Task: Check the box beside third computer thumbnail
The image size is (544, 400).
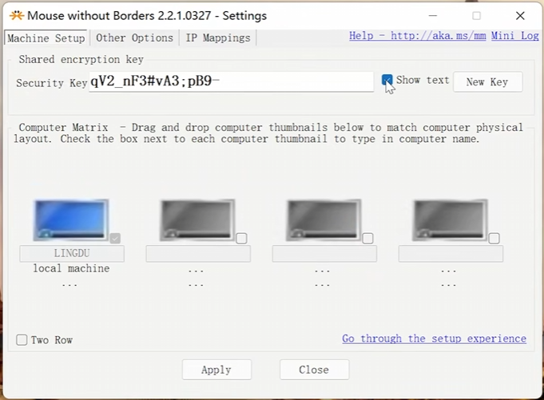Action: pos(367,239)
